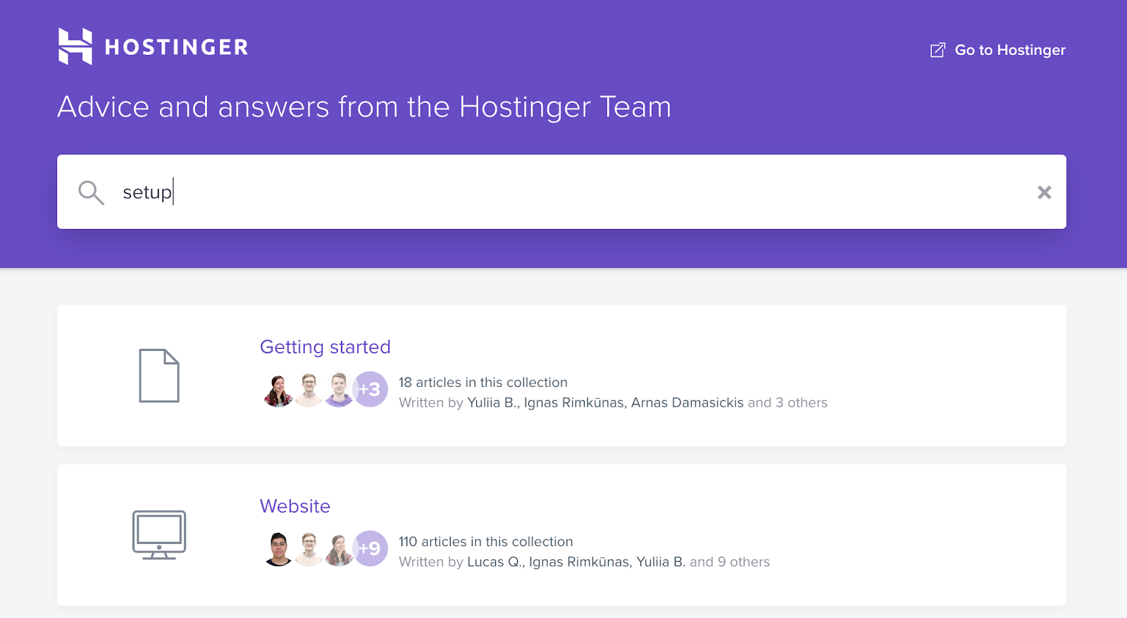This screenshot has width=1127, height=618.
Task: Click the external link icon beside Go to Hostinger
Action: click(938, 50)
